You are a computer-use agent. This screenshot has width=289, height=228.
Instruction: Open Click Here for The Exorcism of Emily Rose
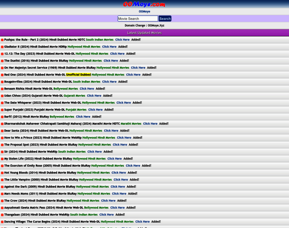click(x=133, y=166)
